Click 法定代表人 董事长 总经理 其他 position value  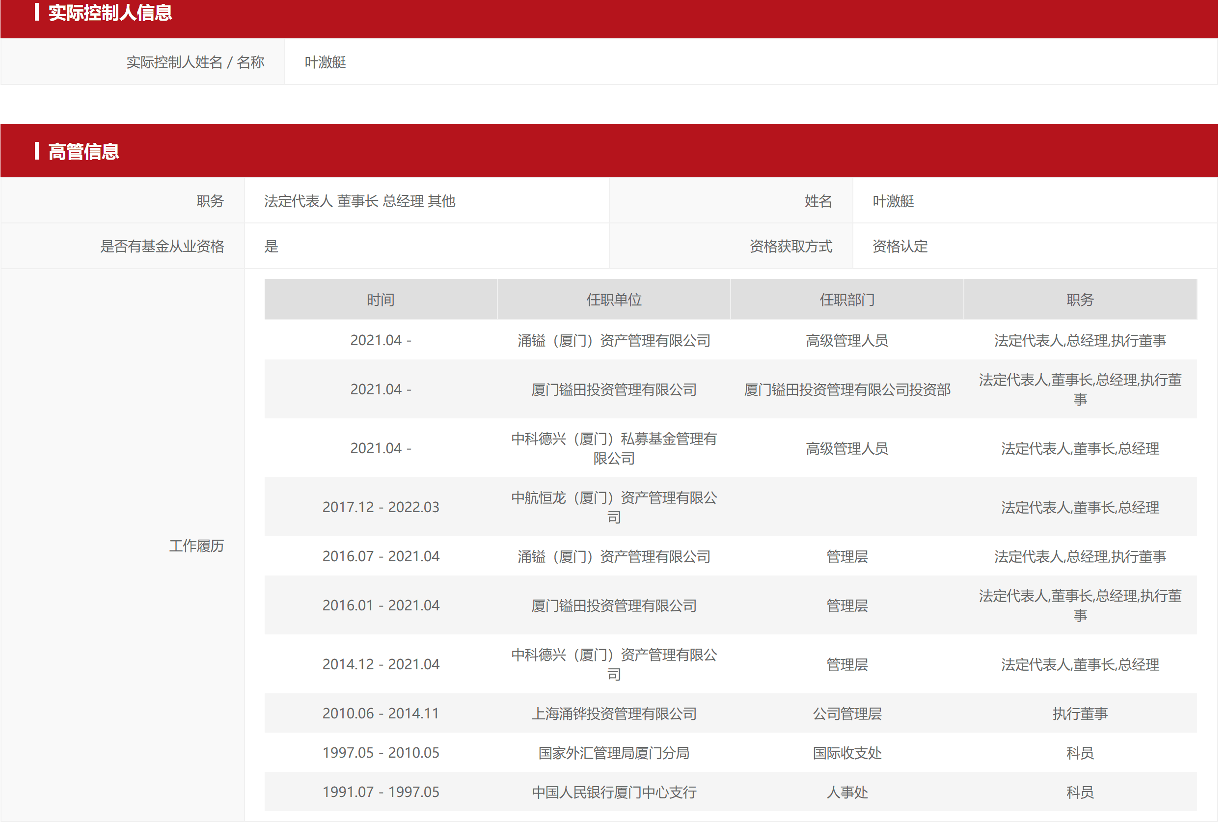(359, 201)
